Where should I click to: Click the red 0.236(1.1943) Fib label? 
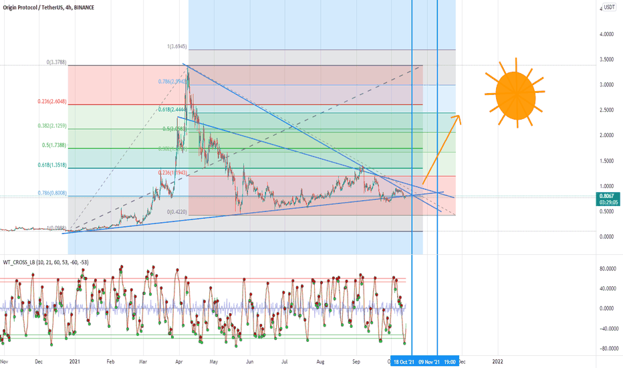coord(172,173)
